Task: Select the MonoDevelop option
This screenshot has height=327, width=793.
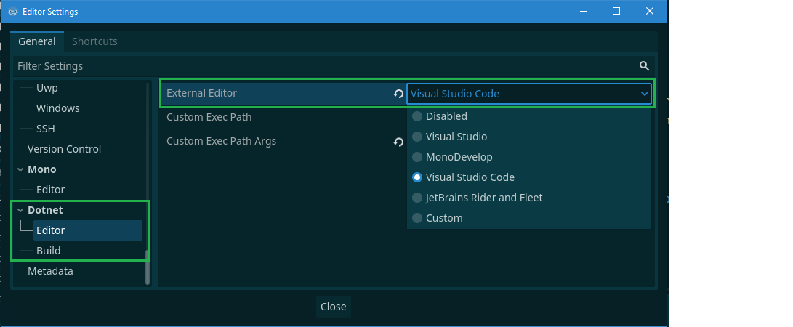Action: [417, 157]
